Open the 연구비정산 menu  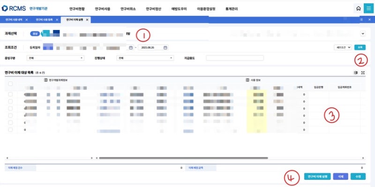pyautogui.click(x=154, y=9)
